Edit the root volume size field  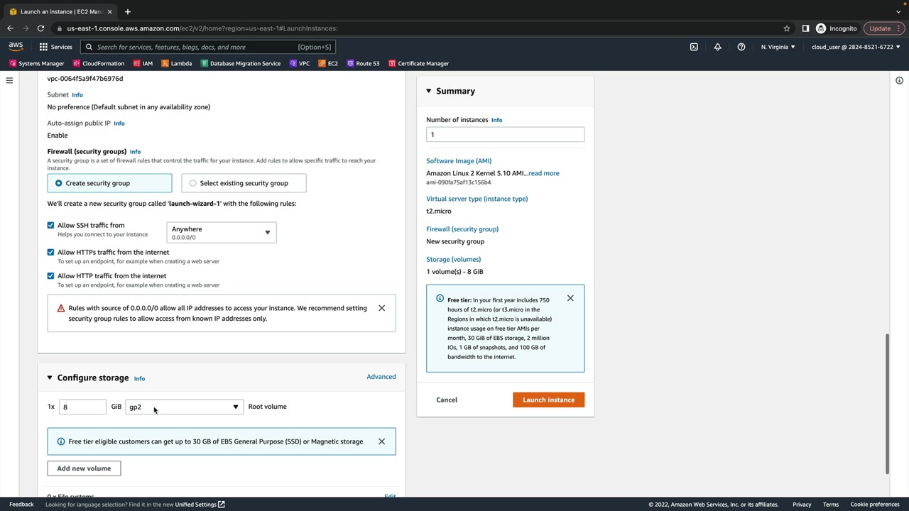point(82,407)
